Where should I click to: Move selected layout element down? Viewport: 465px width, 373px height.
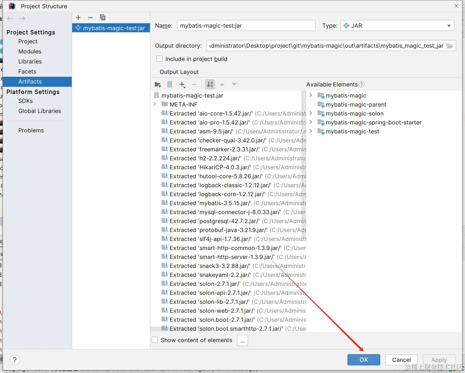pos(234,85)
